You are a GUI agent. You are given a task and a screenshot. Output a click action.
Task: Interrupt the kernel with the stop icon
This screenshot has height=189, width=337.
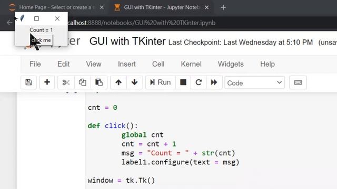[x=183, y=82]
